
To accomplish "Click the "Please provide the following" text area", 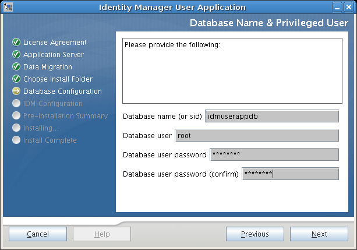I will (231, 70).
